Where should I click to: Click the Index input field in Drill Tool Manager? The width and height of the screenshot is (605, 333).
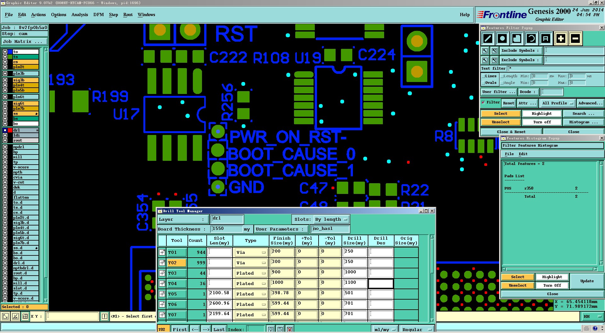point(255,329)
